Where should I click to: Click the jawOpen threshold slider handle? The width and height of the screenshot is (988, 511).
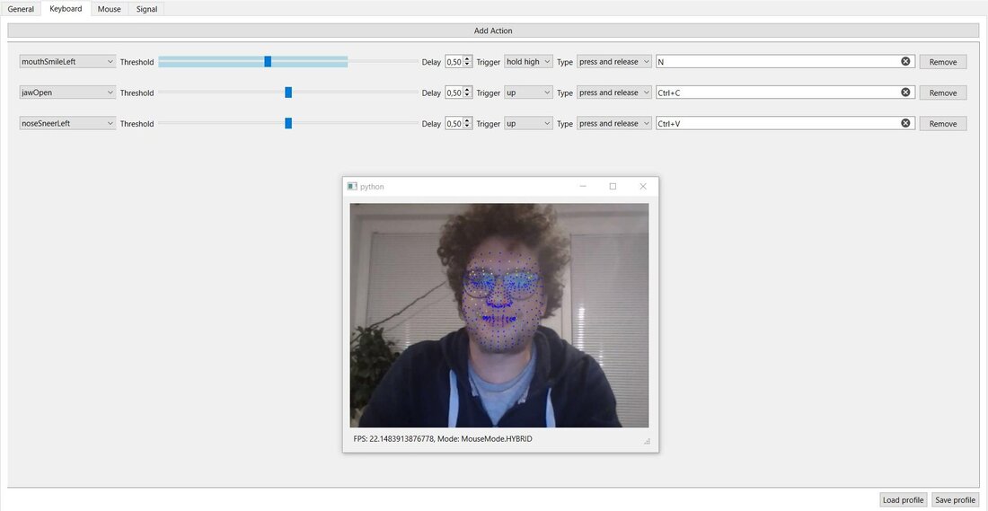(288, 93)
